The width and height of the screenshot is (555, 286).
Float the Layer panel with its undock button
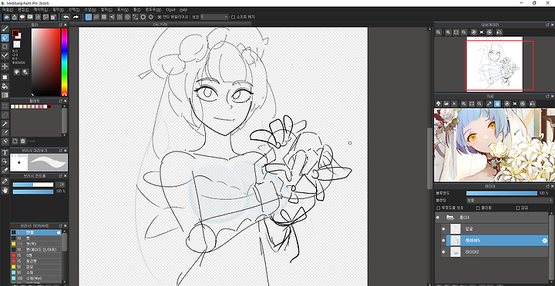(x=547, y=186)
